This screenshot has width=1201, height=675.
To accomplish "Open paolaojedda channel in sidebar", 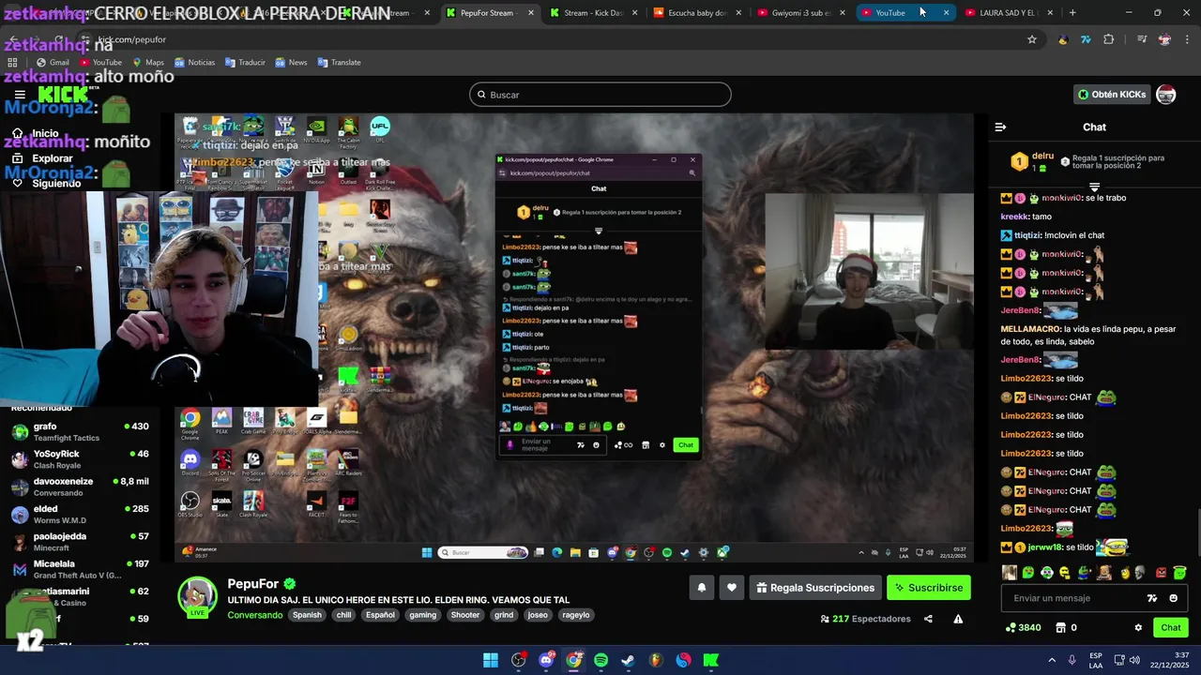I will 80,542.
